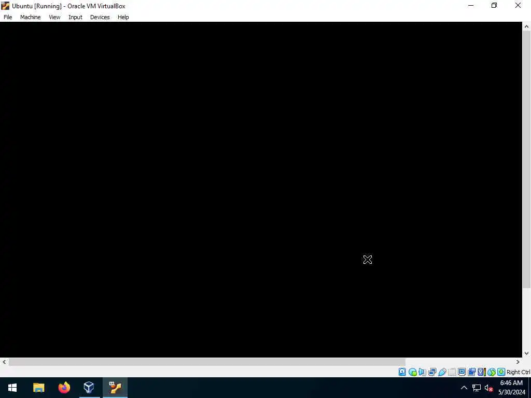The height and width of the screenshot is (398, 531).
Task: Click the recording status icon
Action: pos(471,372)
